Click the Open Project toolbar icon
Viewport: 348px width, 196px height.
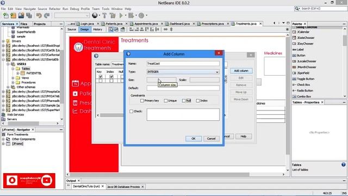pyautogui.click(x=21, y=16)
